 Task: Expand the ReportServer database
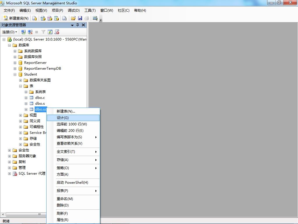click(x=15, y=63)
